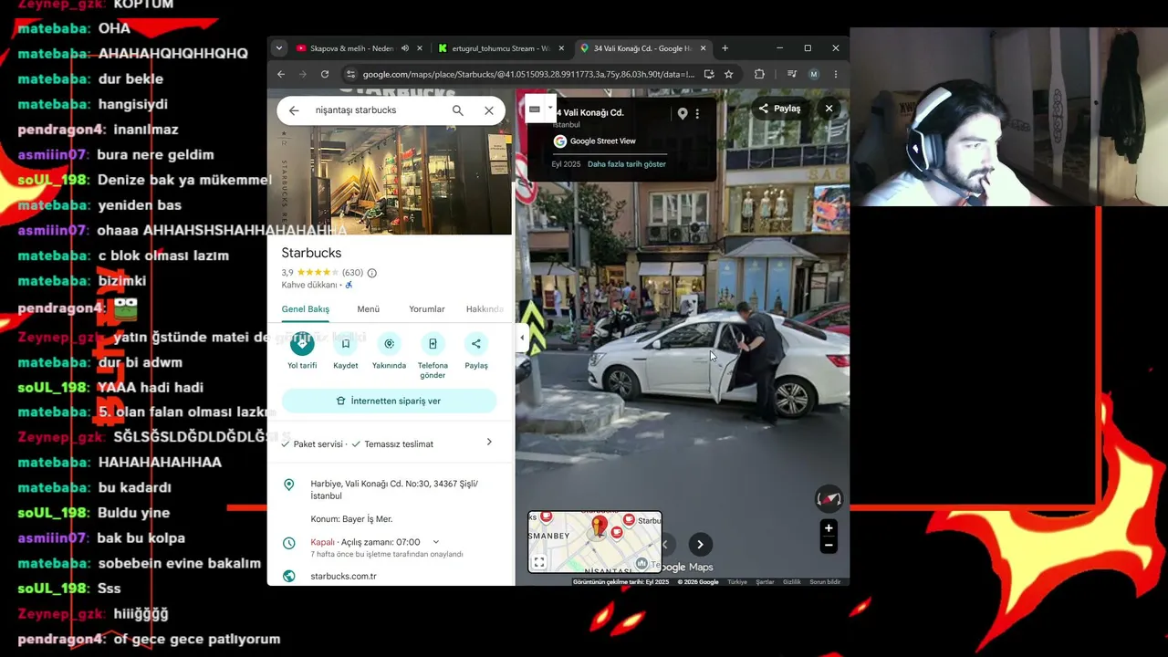Collapse the side panel arrow
Screen dimensions: 1168x657
pyautogui.click(x=522, y=338)
